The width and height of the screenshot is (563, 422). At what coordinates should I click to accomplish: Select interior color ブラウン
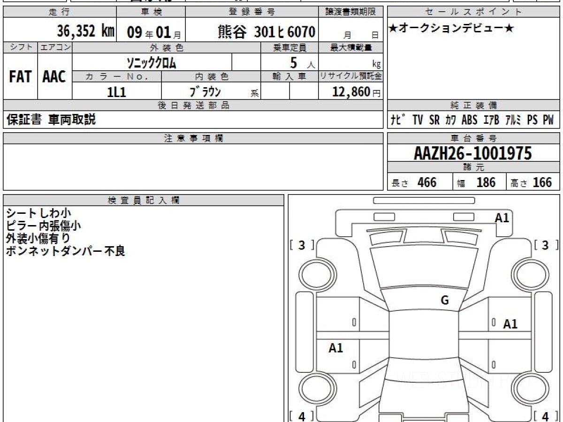click(205, 91)
